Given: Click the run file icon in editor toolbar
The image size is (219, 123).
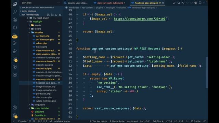Looking at the screenshot, I should coord(174,3).
